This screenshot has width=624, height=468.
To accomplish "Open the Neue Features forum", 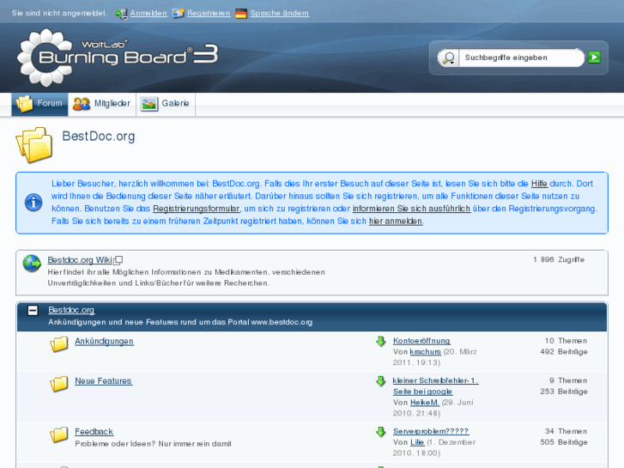I will point(104,381).
